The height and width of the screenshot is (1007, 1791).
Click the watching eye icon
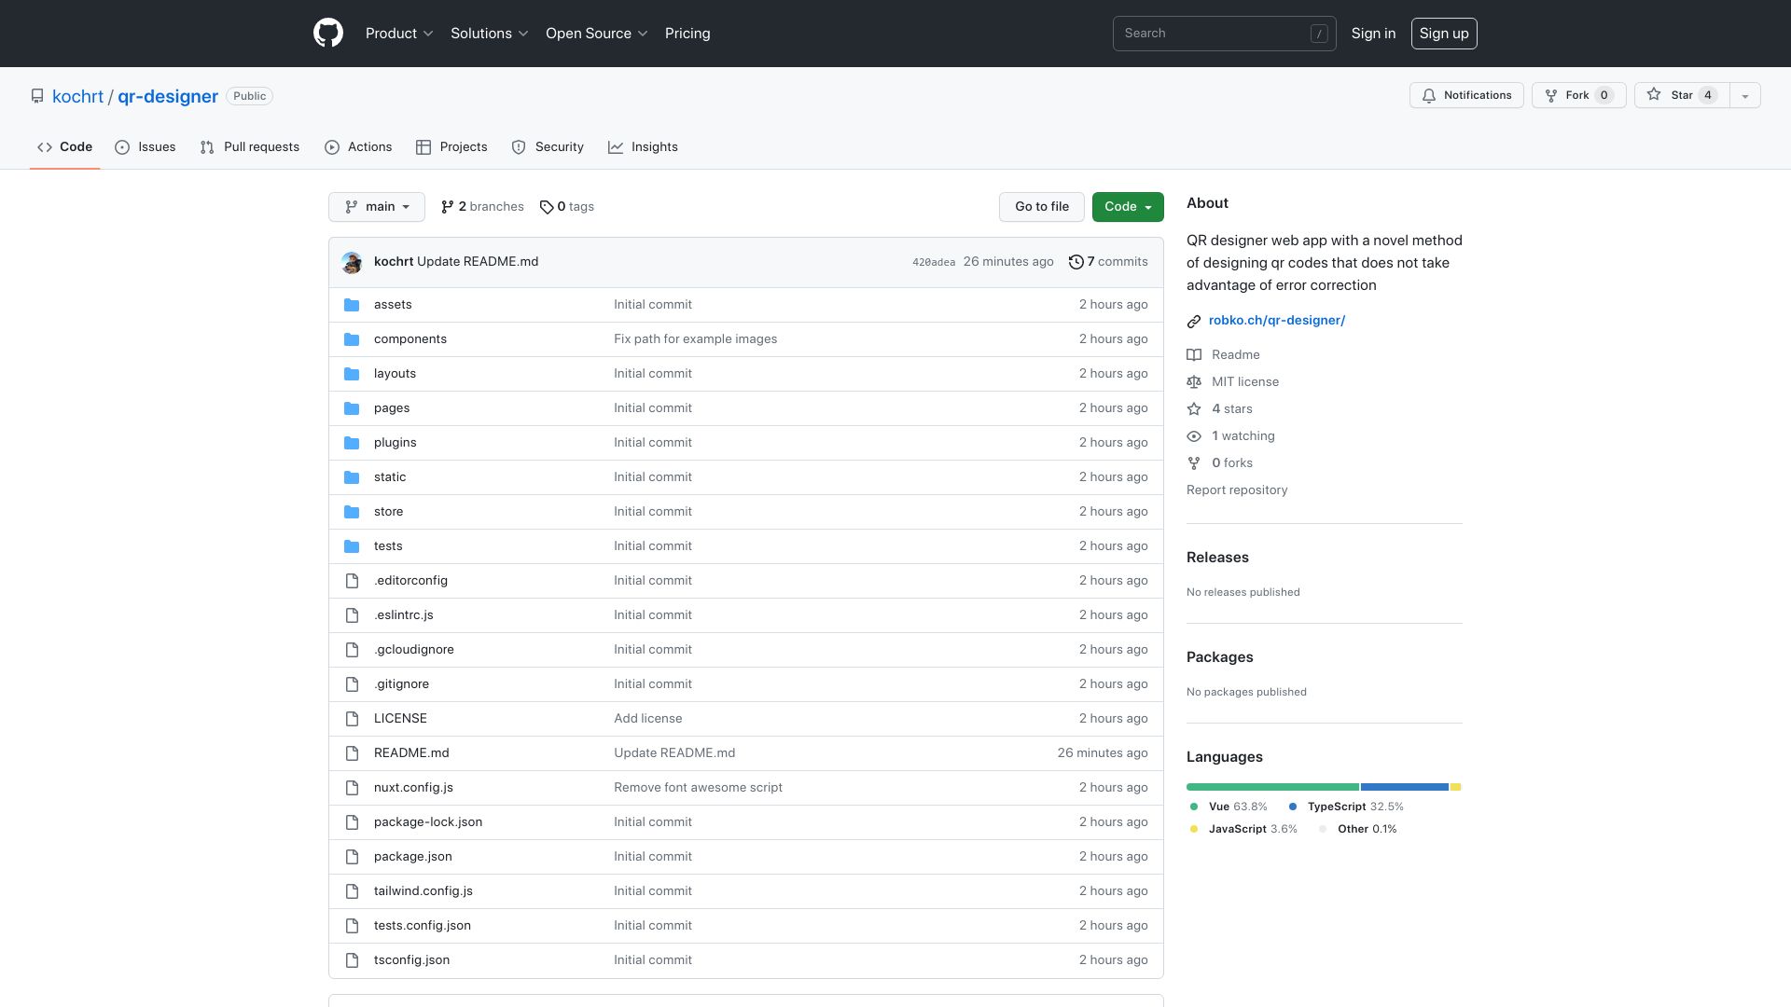point(1194,436)
